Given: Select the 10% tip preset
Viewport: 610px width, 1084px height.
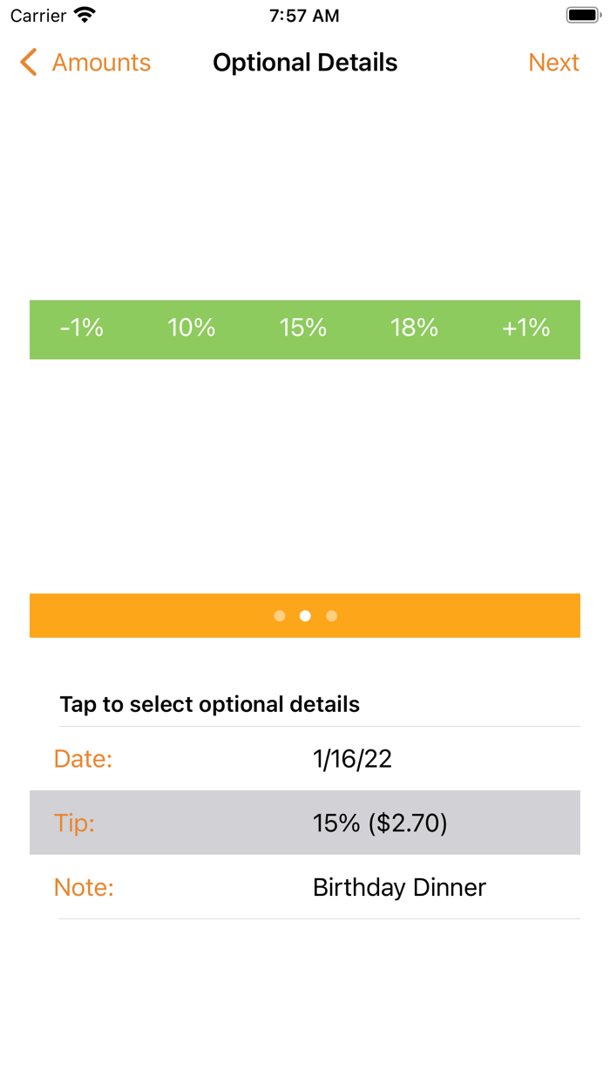Looking at the screenshot, I should pyautogui.click(x=192, y=329).
